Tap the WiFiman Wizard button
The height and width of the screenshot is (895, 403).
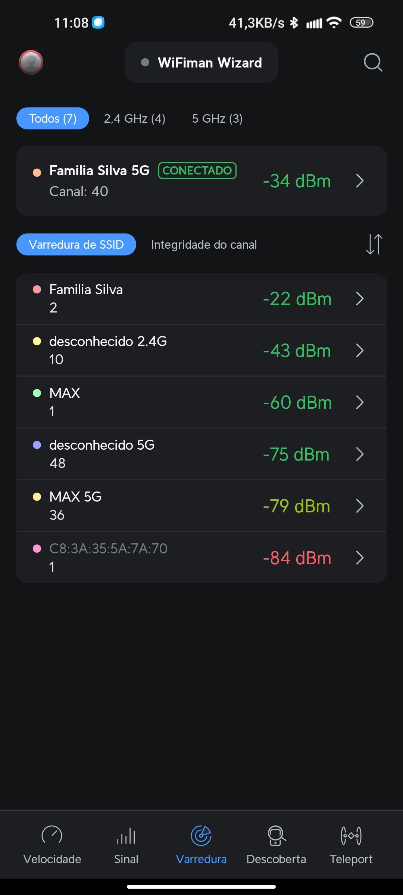point(201,63)
